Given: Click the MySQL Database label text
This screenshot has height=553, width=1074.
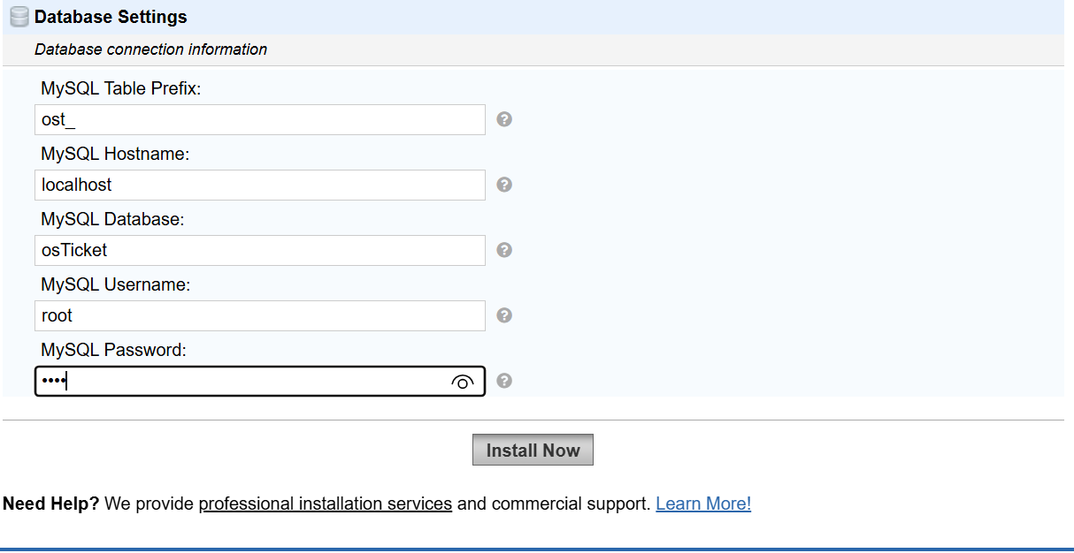Looking at the screenshot, I should tap(112, 220).
